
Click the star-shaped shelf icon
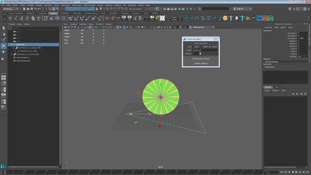[x=10, y=18]
